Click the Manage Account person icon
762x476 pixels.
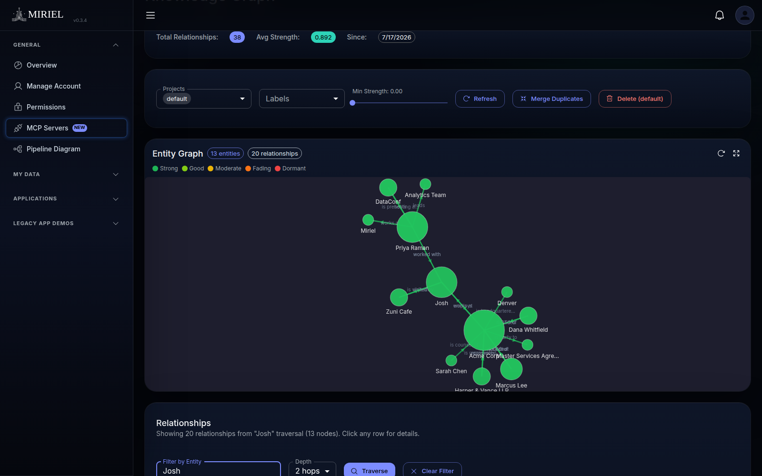[18, 86]
